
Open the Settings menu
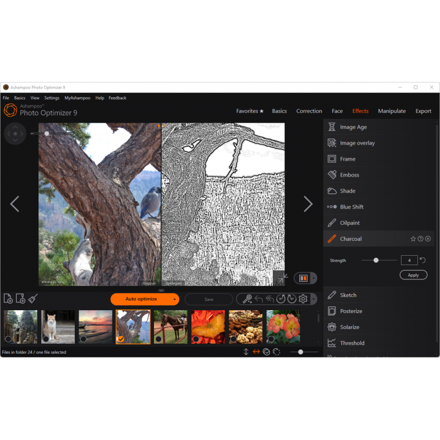click(x=52, y=98)
